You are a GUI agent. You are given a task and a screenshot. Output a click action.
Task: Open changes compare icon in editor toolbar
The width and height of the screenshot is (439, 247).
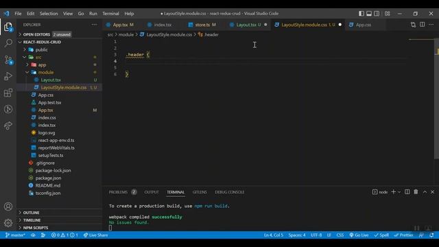click(x=413, y=25)
